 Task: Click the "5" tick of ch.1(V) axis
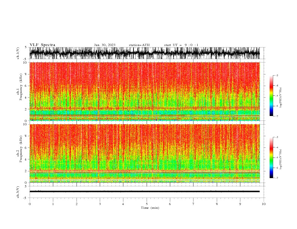coord(26,47)
